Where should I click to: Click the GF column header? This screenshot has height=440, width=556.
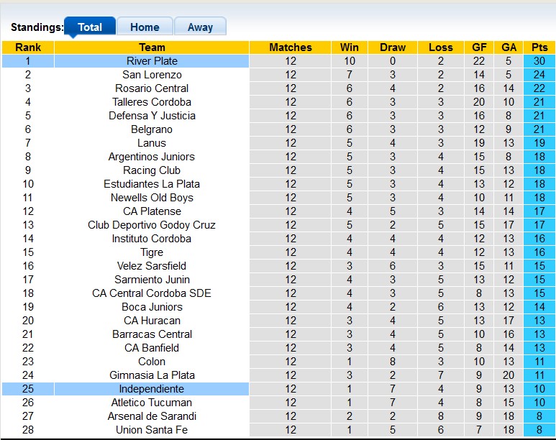click(x=479, y=47)
